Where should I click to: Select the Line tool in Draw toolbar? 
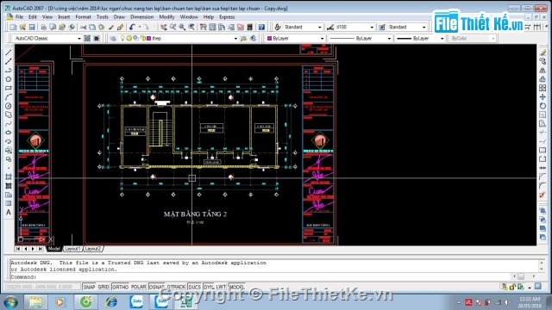[x=9, y=53]
